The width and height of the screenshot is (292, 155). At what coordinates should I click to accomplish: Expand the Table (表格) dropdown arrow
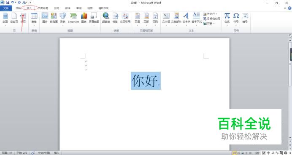(x=34, y=25)
